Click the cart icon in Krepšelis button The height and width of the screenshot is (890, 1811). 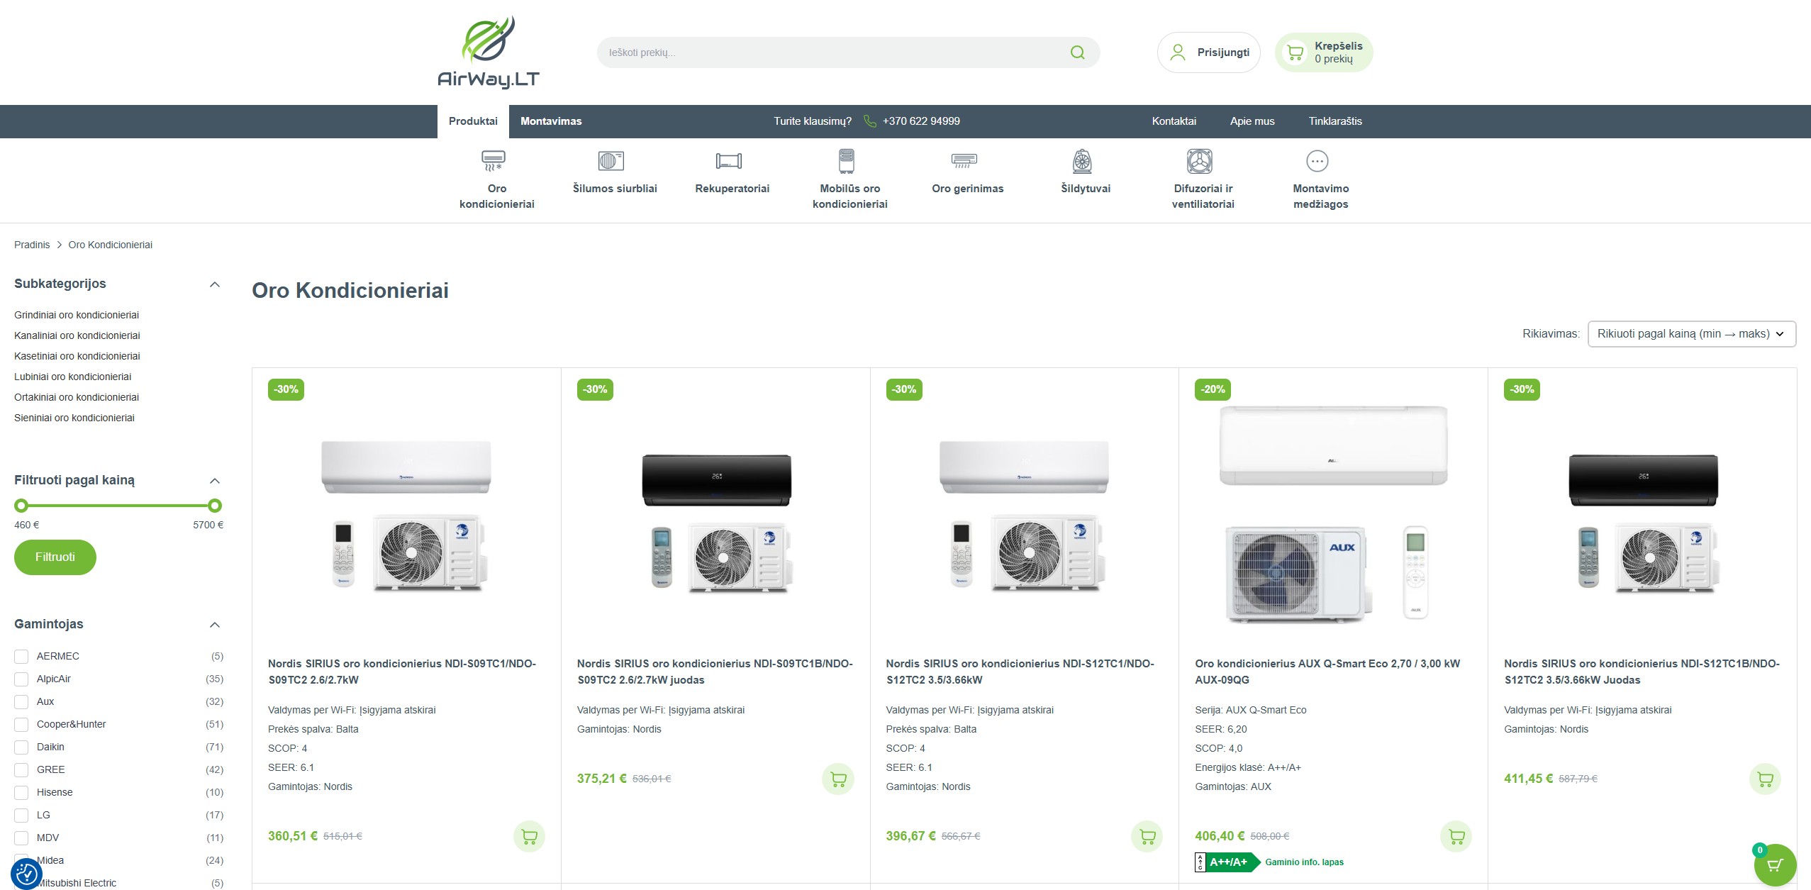(x=1295, y=52)
